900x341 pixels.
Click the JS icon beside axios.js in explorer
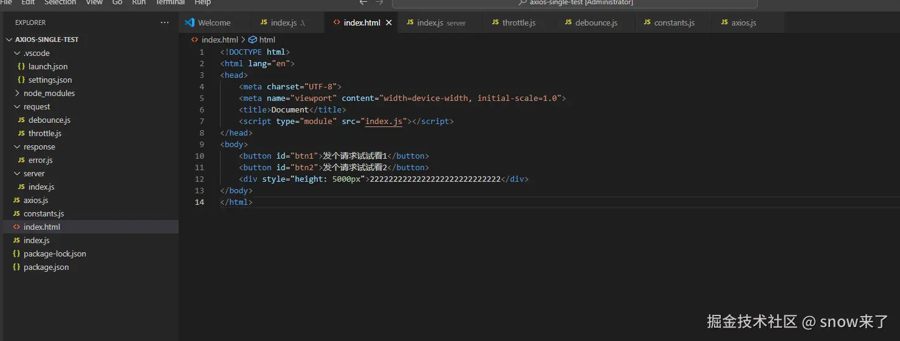pos(16,200)
